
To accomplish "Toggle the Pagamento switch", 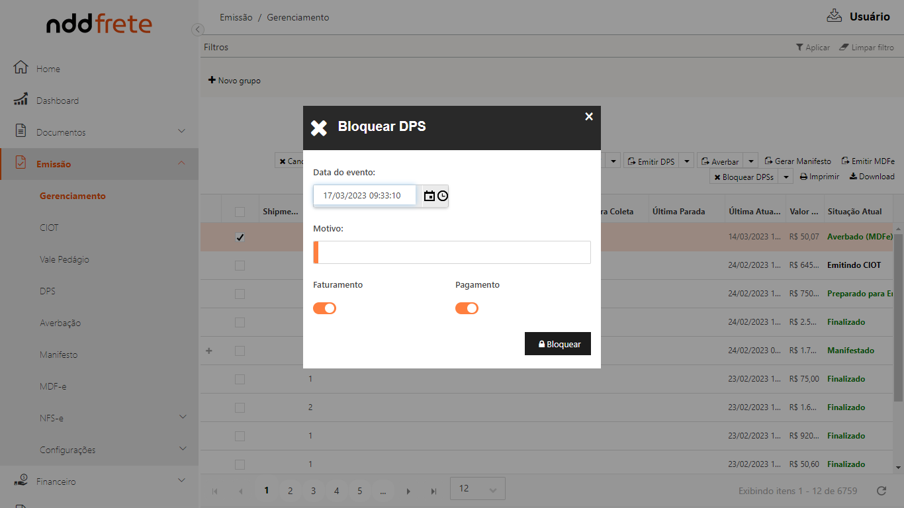I will pos(467,308).
